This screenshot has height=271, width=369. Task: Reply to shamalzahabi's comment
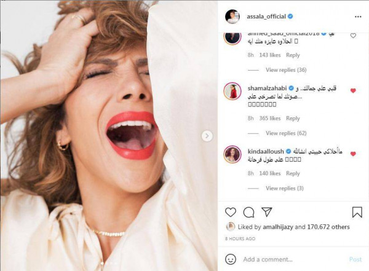(x=293, y=119)
